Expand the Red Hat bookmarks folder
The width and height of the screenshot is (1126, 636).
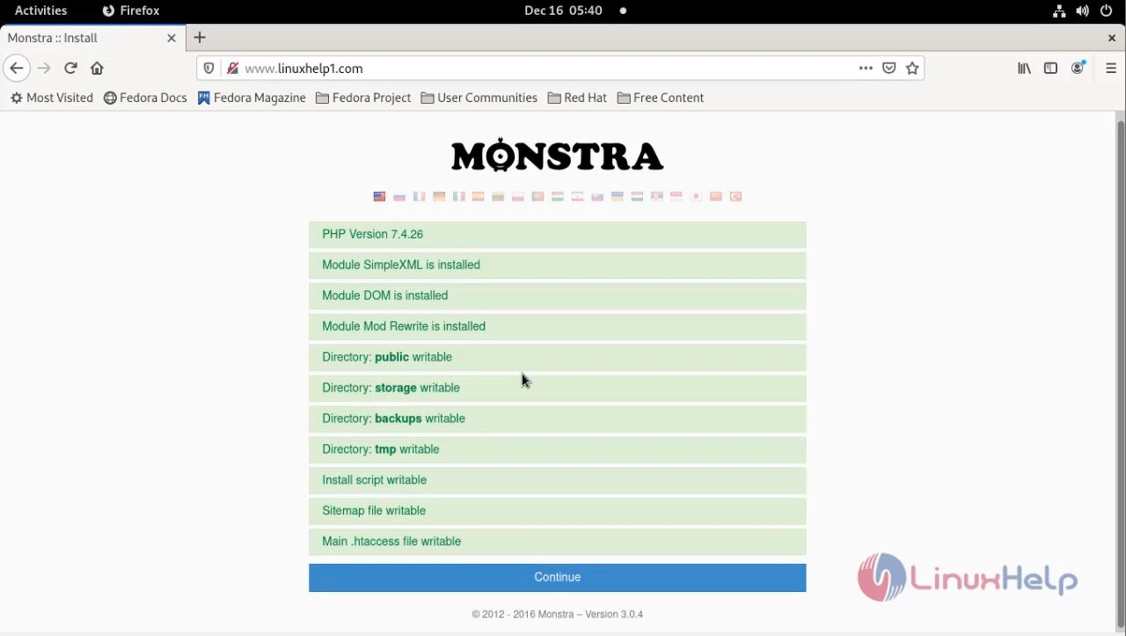point(577,98)
